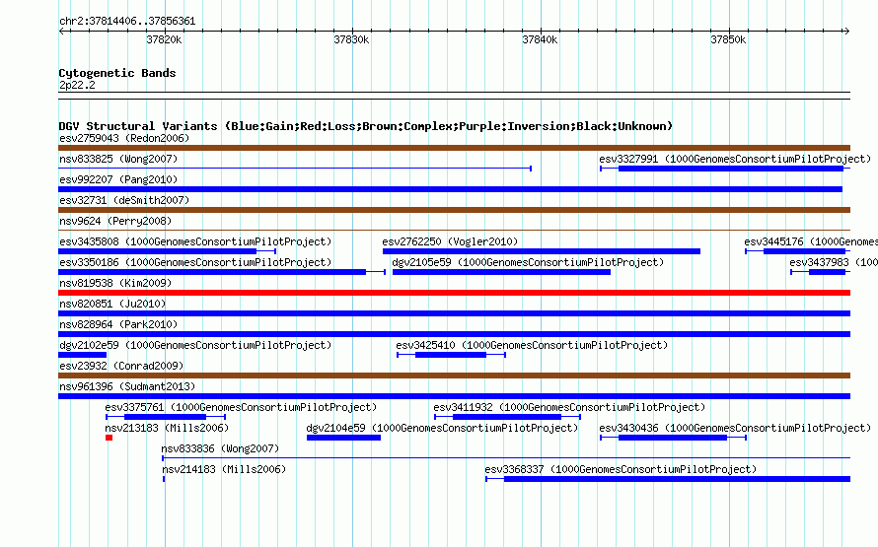The image size is (878, 547).
Task: Select the brown esv23932 complex bar
Action: coord(454,376)
